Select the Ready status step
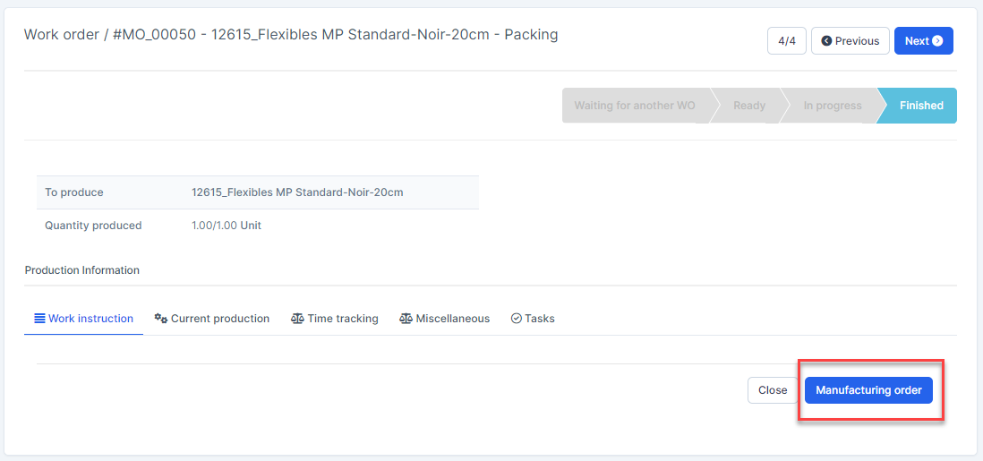The image size is (983, 461). tap(749, 106)
